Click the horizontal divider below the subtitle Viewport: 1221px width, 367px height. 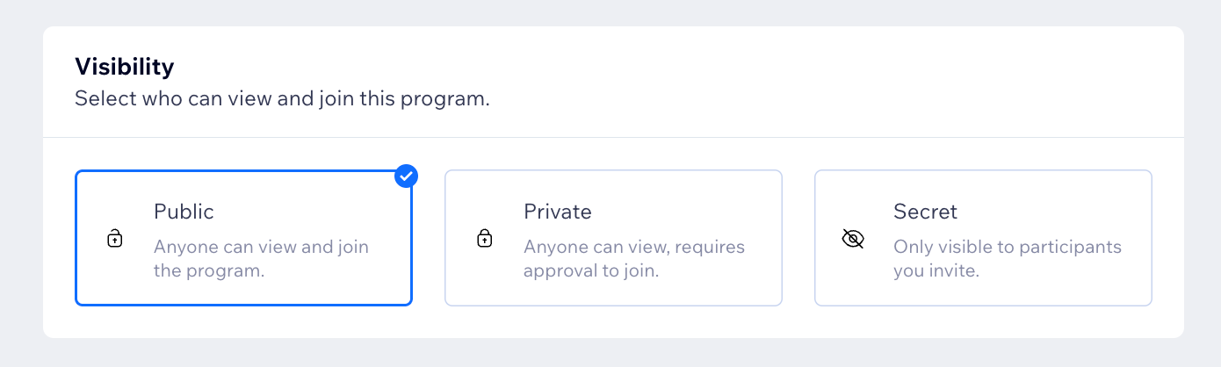(x=613, y=138)
